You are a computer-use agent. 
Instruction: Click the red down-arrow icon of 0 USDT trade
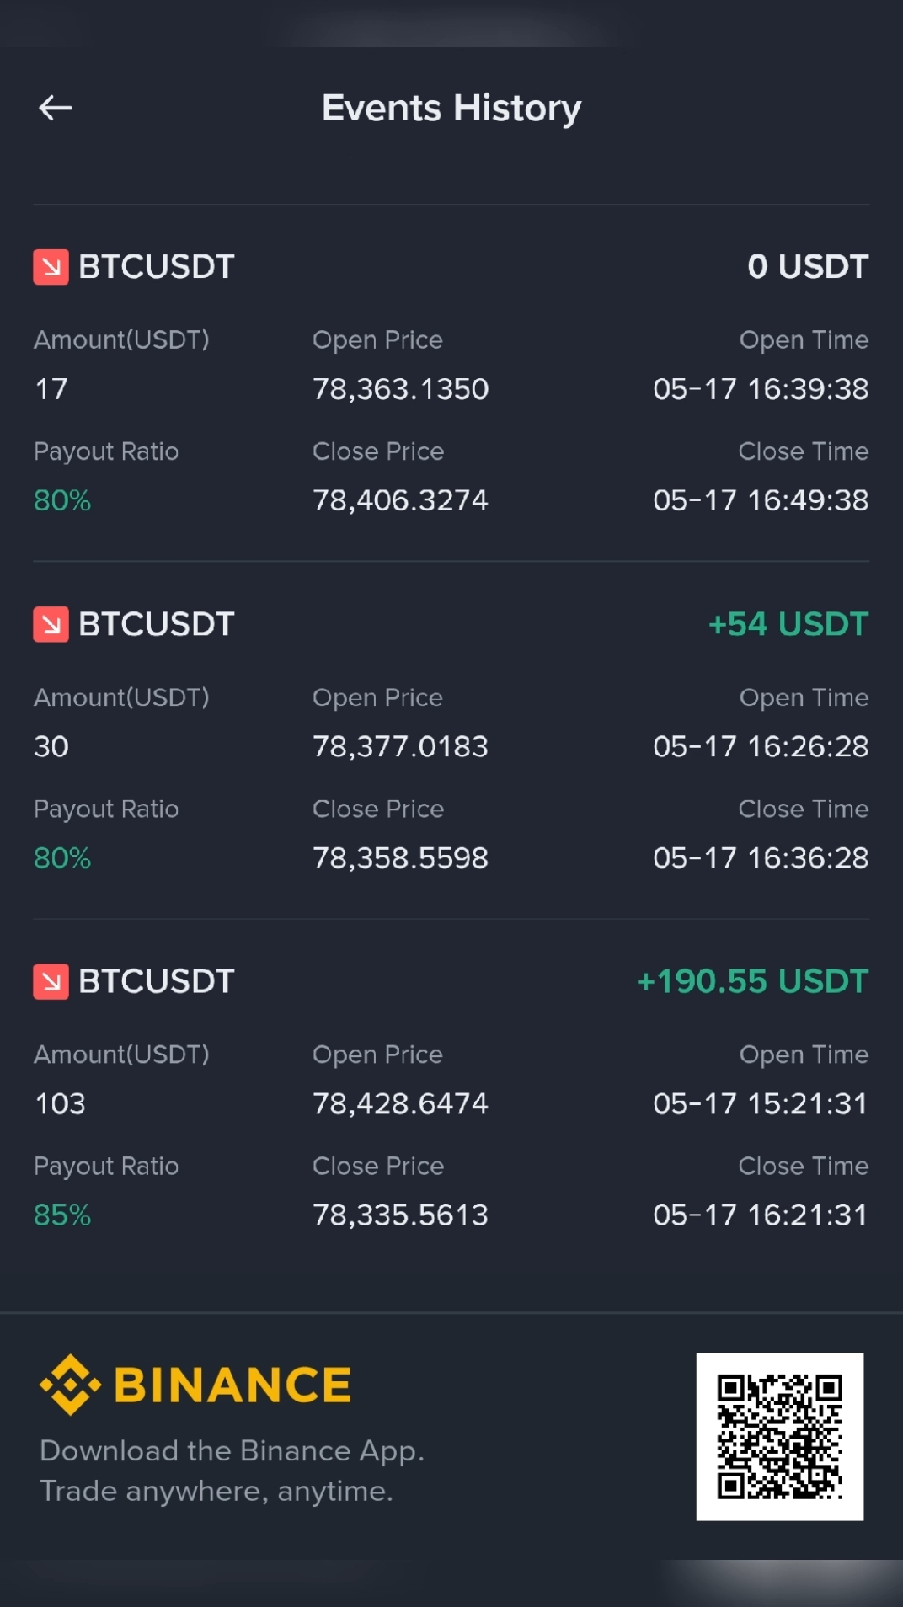[x=51, y=267]
